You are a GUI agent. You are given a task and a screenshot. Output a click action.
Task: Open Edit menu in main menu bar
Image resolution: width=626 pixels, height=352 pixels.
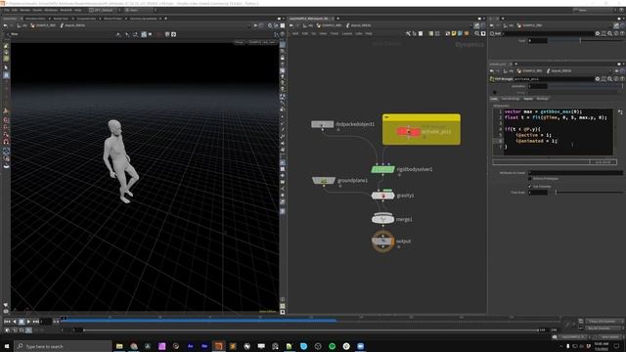click(15, 10)
